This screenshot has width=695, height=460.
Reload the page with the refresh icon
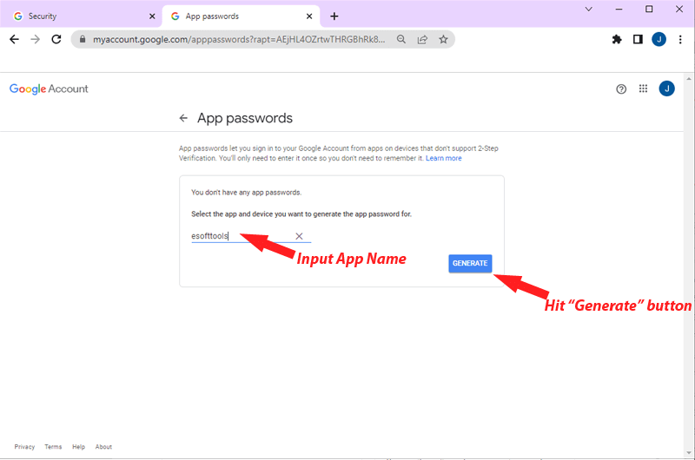pyautogui.click(x=56, y=39)
